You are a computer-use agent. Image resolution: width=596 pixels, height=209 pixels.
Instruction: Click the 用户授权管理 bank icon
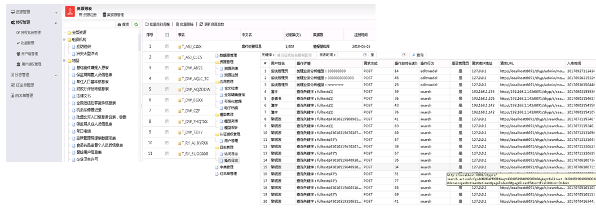(18, 64)
